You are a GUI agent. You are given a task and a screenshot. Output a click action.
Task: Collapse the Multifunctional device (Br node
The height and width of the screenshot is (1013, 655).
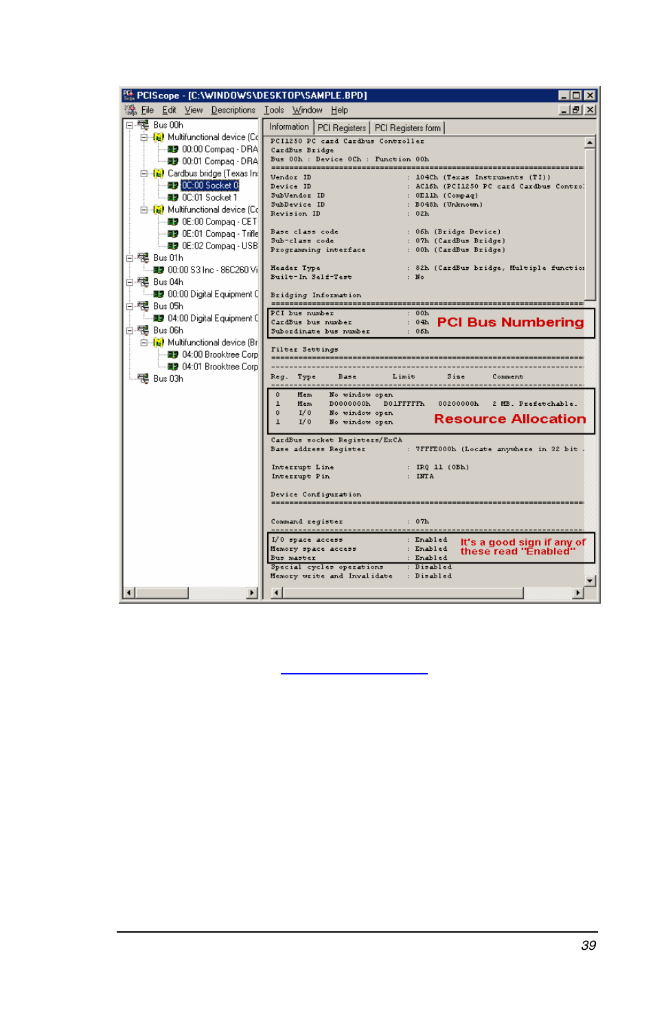(x=143, y=342)
